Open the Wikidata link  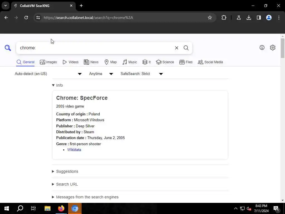pos(74,150)
